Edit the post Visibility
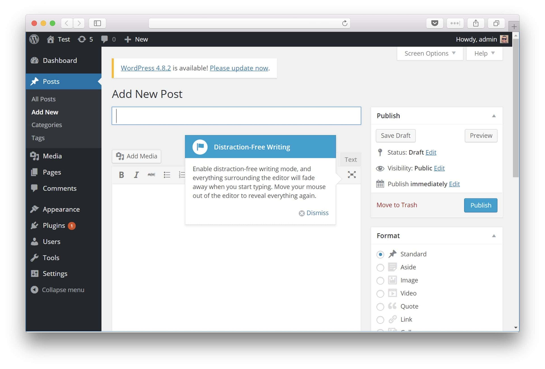Viewport: 545px width, 369px height. coord(439,168)
